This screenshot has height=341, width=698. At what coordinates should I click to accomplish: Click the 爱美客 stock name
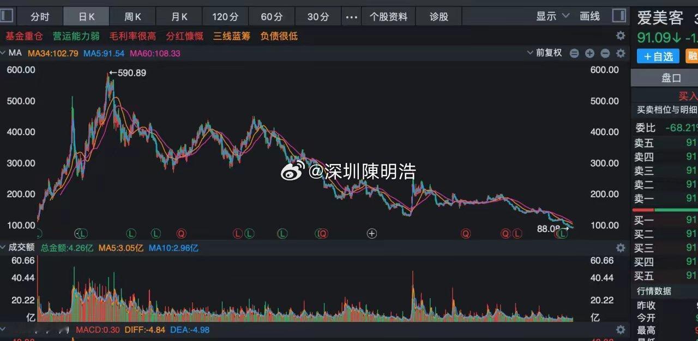pos(660,17)
